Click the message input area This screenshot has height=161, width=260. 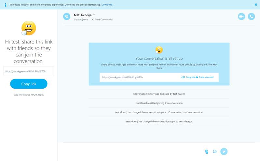133,151
